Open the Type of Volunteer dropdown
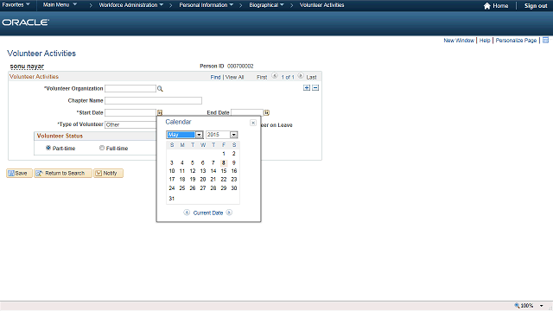The image size is (553, 311). (x=130, y=124)
